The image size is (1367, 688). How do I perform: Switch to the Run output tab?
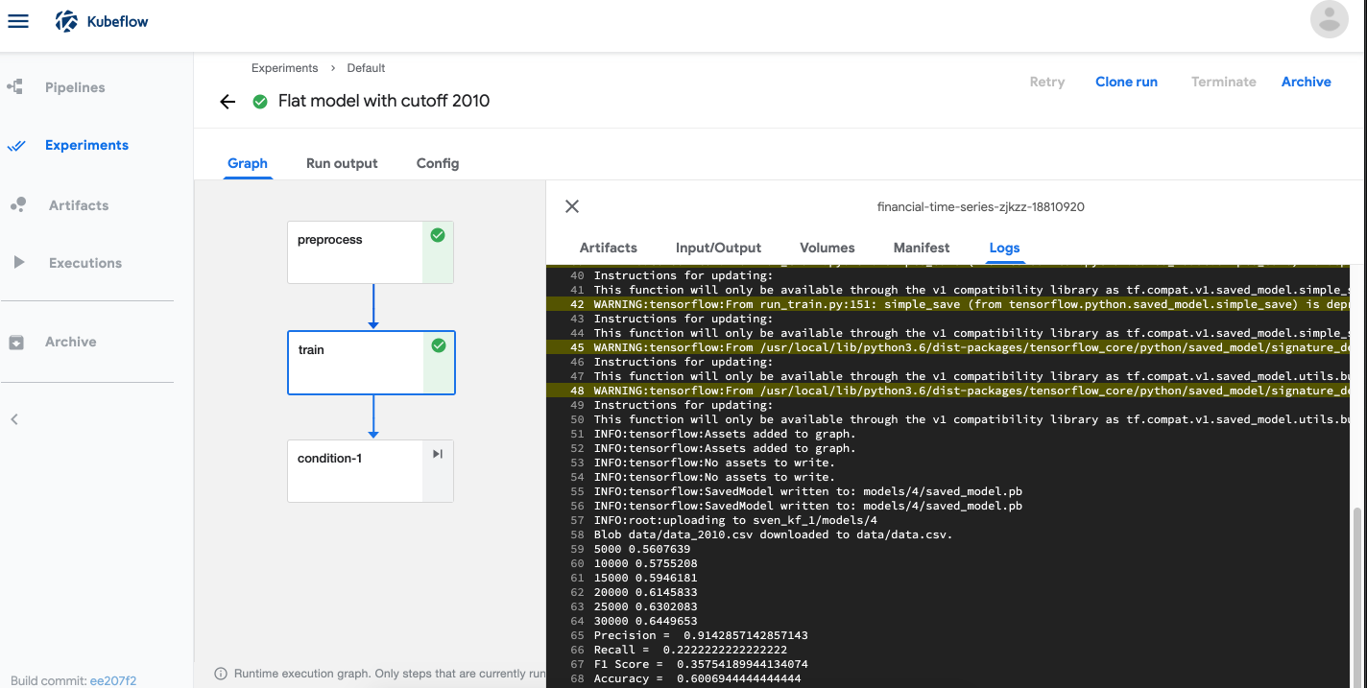pos(341,163)
